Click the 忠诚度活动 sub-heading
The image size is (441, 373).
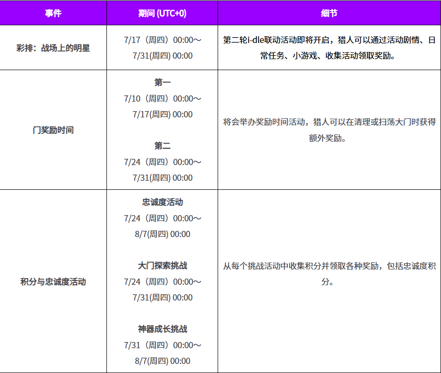click(162, 202)
